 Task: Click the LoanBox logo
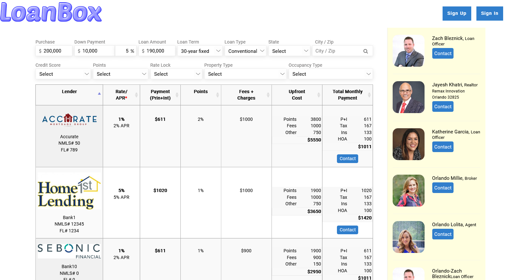click(x=51, y=13)
